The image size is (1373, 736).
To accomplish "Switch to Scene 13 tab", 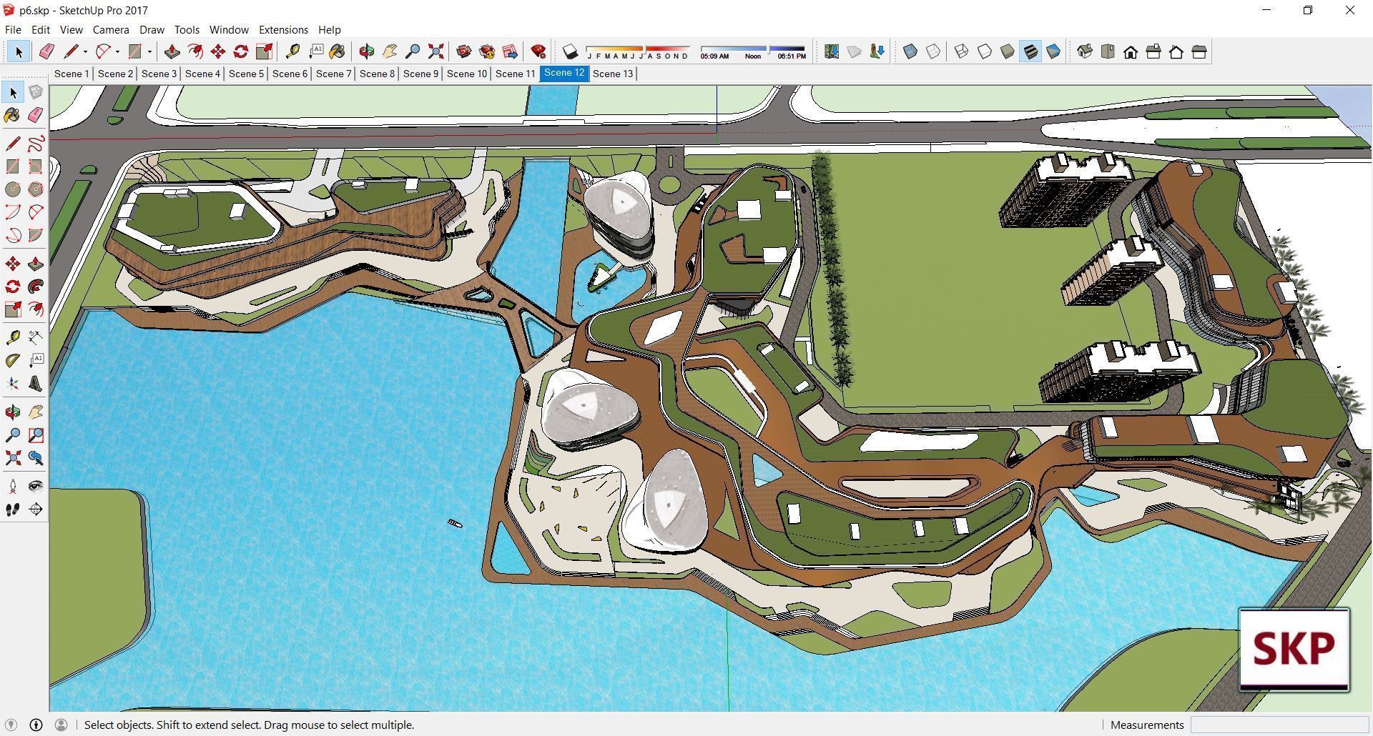I will point(613,74).
